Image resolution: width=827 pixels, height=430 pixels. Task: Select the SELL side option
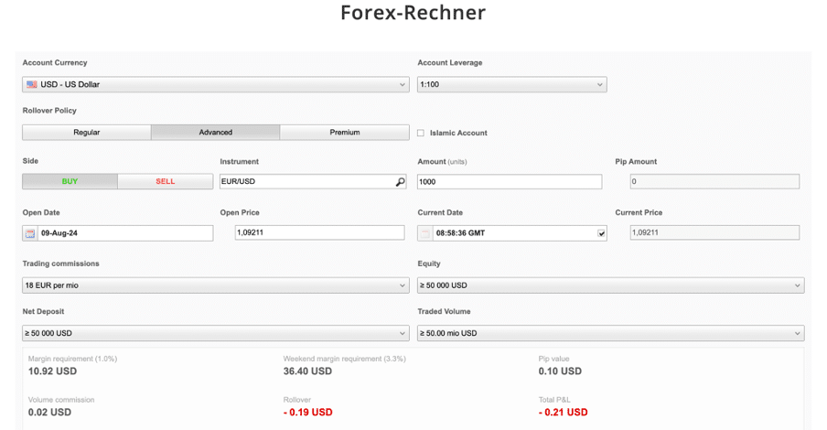165,181
